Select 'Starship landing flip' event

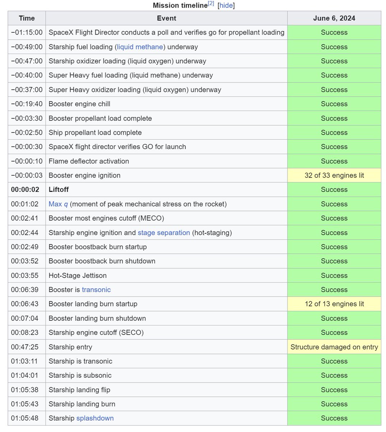(x=79, y=390)
